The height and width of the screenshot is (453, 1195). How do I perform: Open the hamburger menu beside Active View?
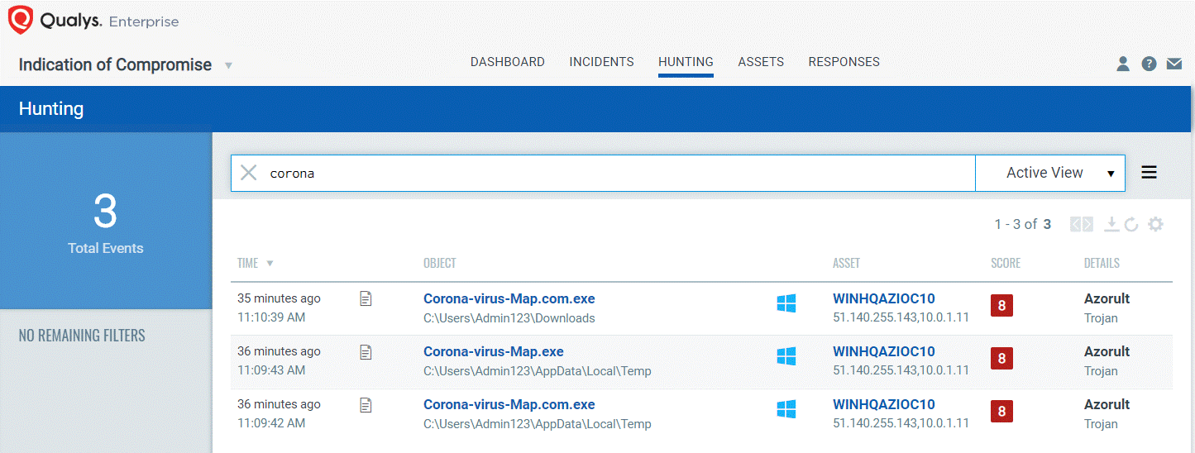tap(1149, 173)
